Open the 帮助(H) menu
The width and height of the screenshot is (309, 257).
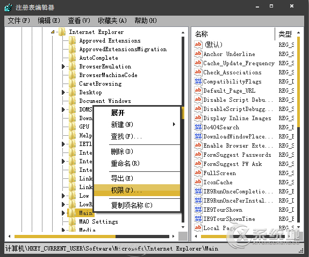click(146, 20)
